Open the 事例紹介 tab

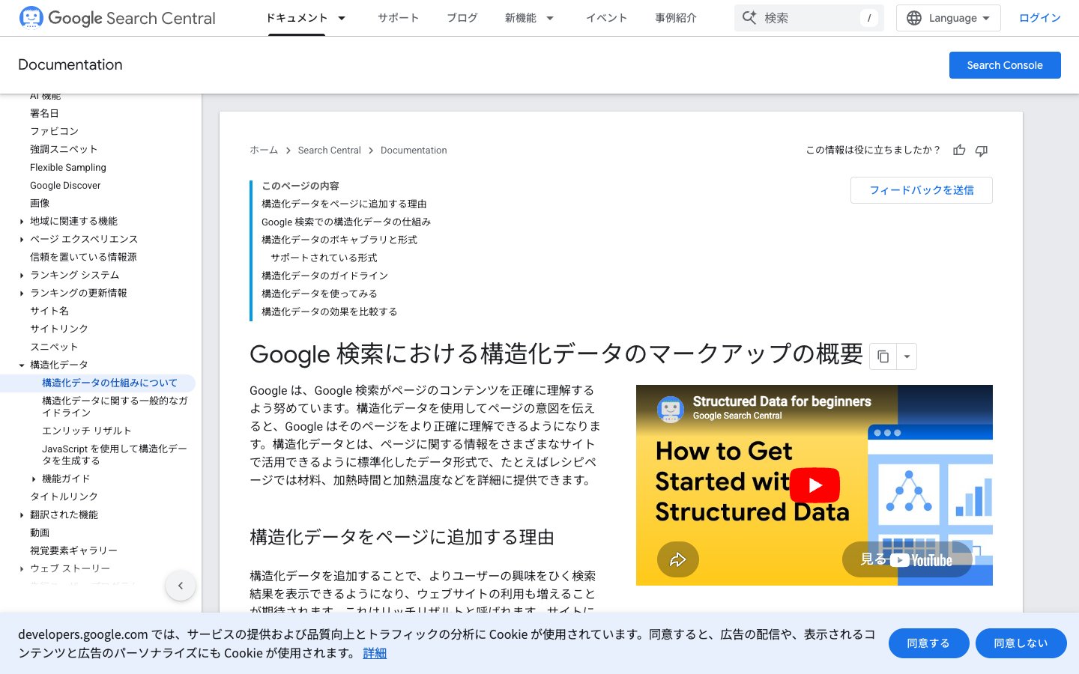tap(675, 18)
